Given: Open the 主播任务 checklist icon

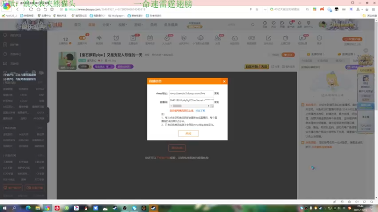Looking at the screenshot, I should coord(133,38).
